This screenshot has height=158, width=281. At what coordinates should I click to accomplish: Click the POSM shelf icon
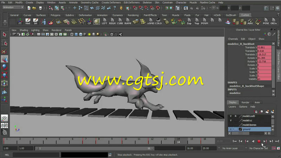[x=204, y=21]
